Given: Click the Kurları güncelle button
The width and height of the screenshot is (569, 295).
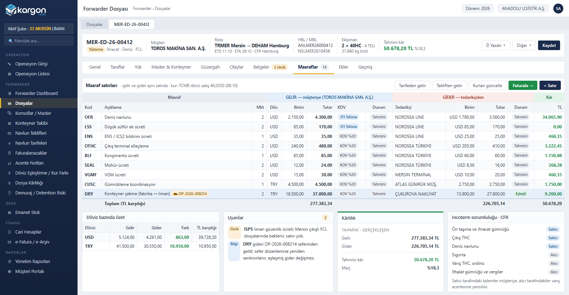Looking at the screenshot, I should click(x=487, y=86).
